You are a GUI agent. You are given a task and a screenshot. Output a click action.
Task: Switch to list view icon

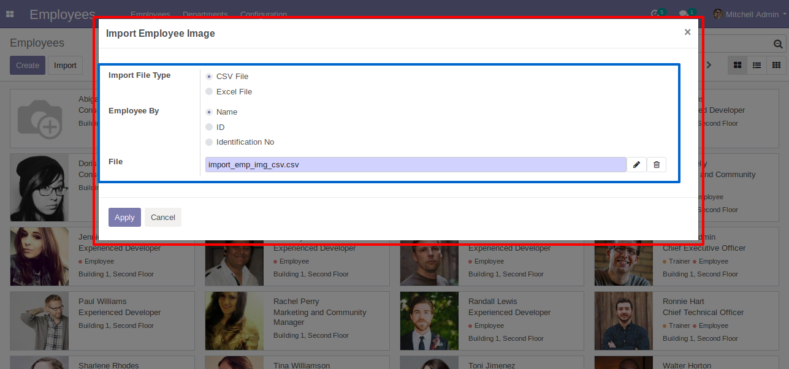[x=757, y=65]
